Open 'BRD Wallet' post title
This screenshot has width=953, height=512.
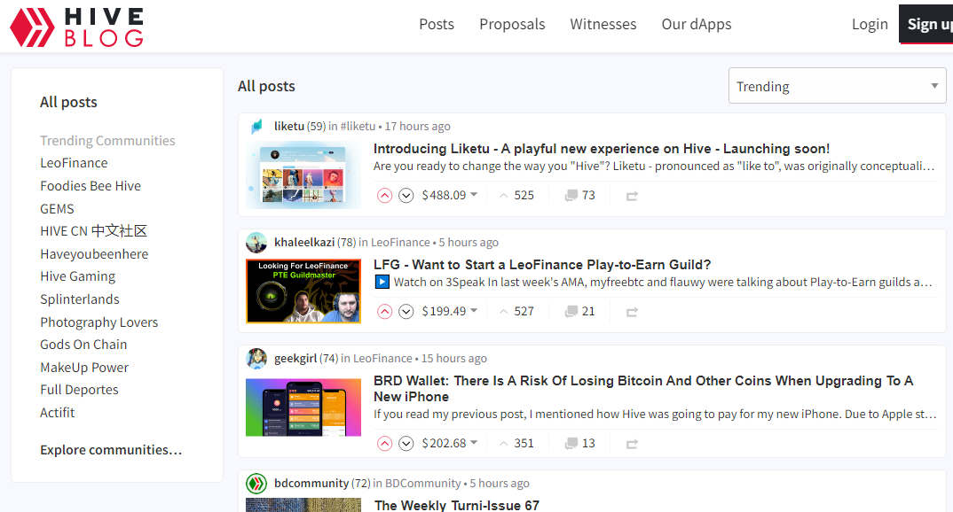pos(643,388)
